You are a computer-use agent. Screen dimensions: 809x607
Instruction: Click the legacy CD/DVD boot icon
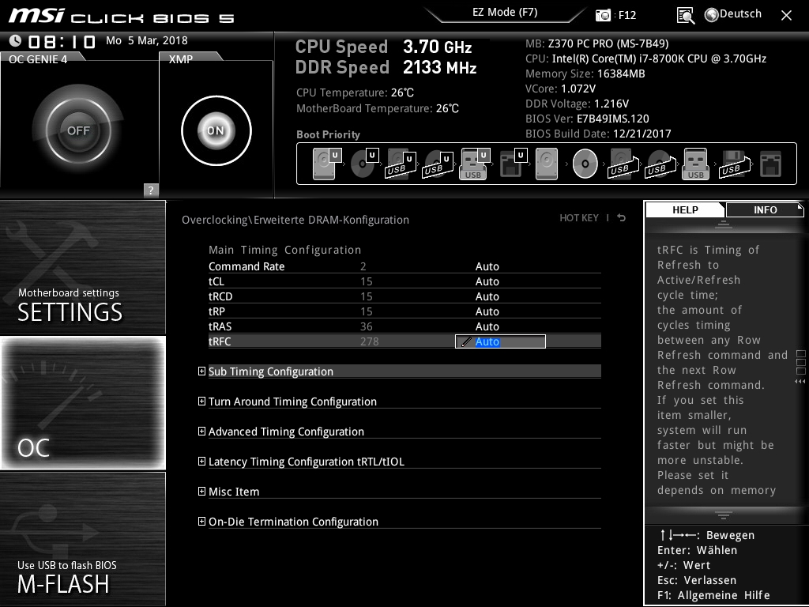(585, 164)
